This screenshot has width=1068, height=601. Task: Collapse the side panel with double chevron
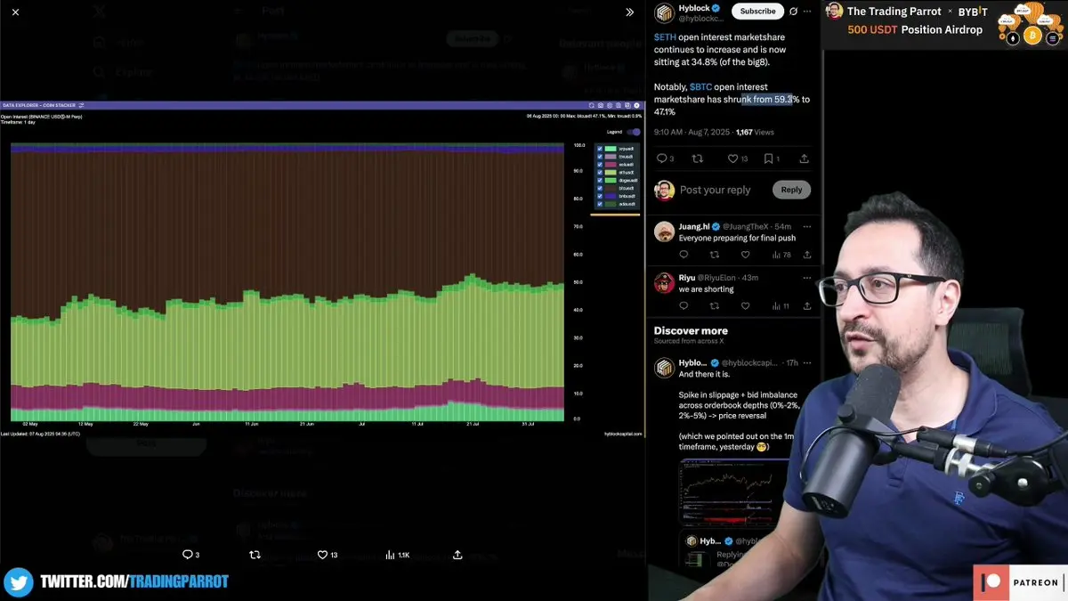tap(629, 12)
